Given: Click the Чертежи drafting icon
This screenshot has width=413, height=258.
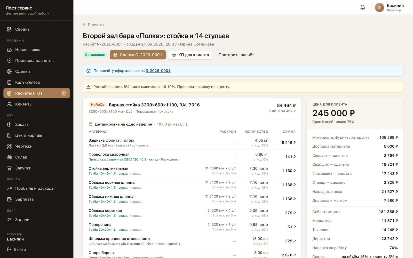Looking at the screenshot, I should click(x=9, y=146).
